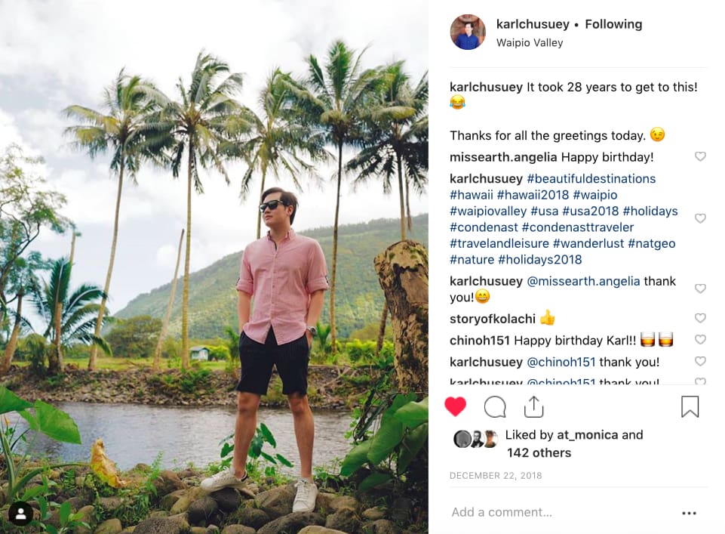This screenshot has width=725, height=534.
Task: Toggle the heart next to chinoh151's comment
Action: point(700,340)
